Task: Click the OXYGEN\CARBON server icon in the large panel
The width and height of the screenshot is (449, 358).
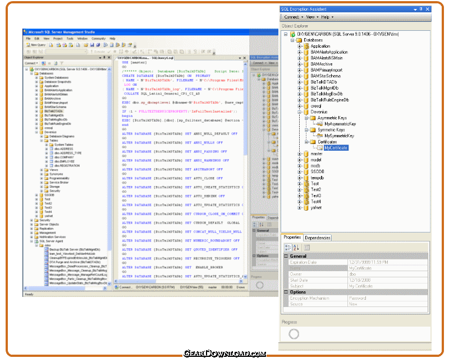Action: [292, 34]
